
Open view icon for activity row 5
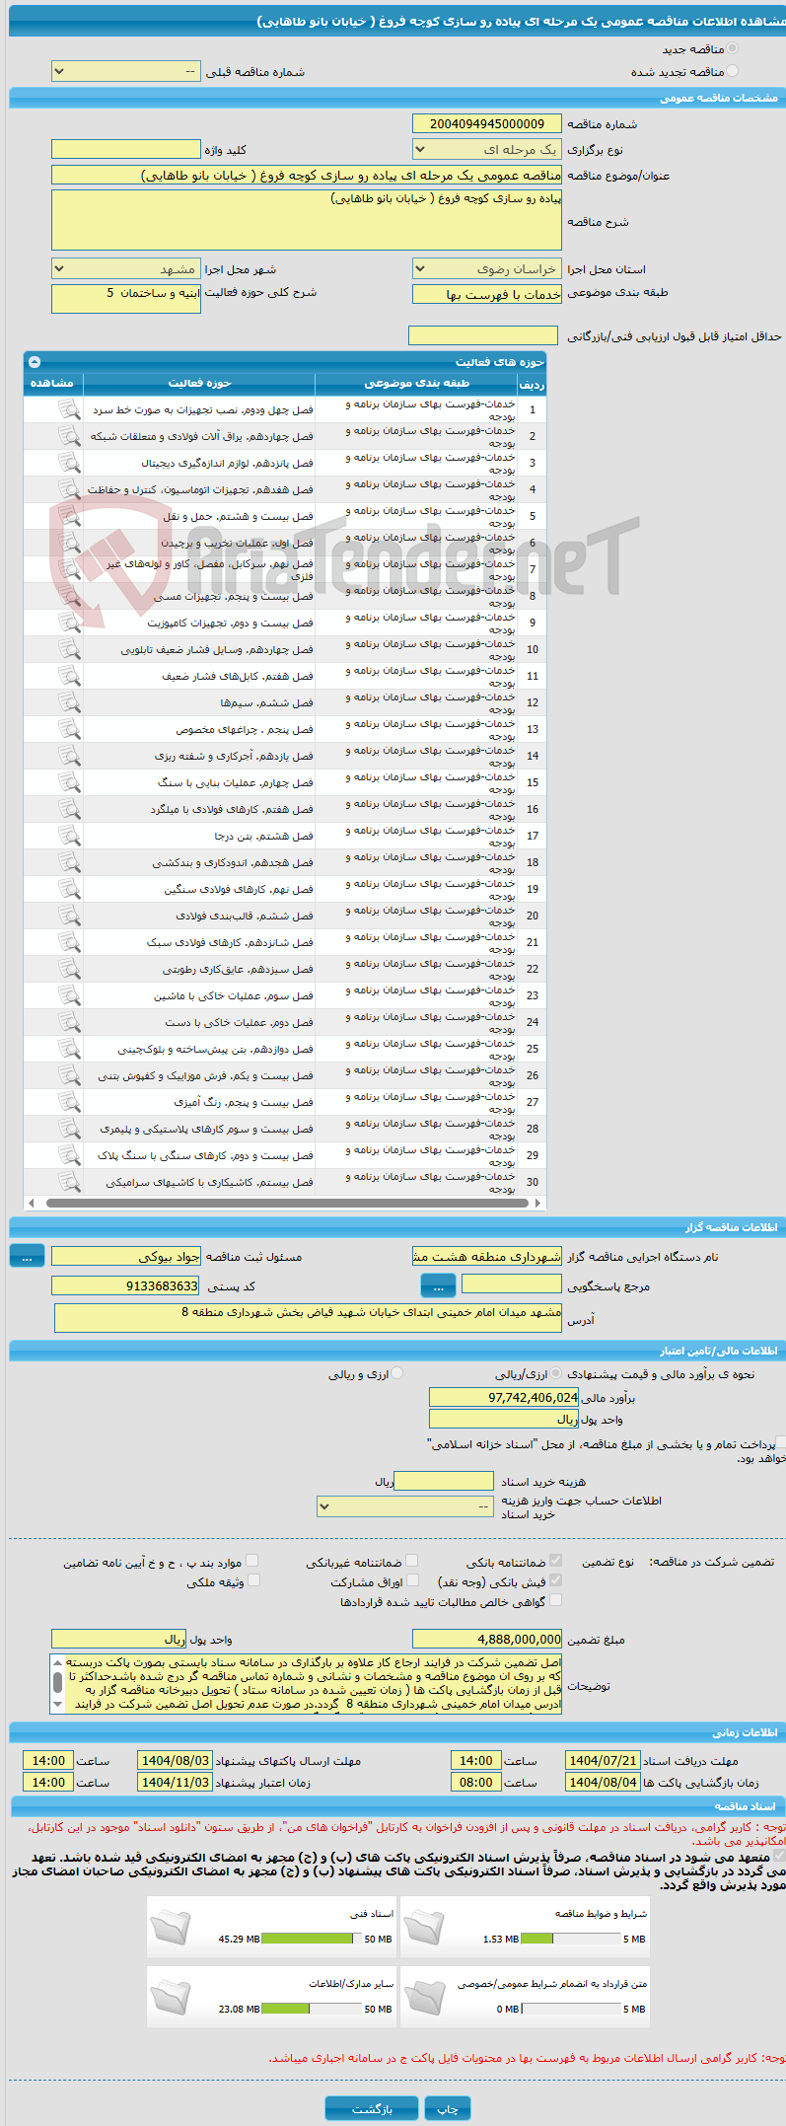click(69, 516)
